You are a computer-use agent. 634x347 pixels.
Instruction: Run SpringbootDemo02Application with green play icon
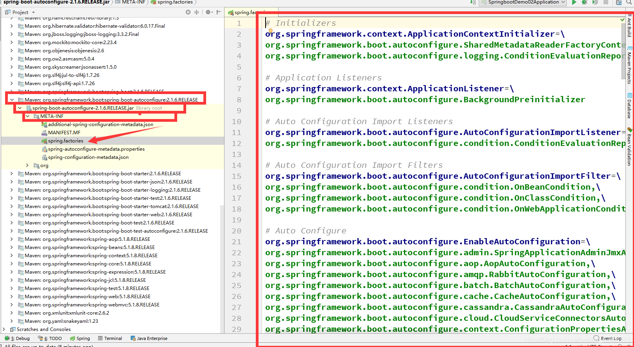(x=574, y=2)
